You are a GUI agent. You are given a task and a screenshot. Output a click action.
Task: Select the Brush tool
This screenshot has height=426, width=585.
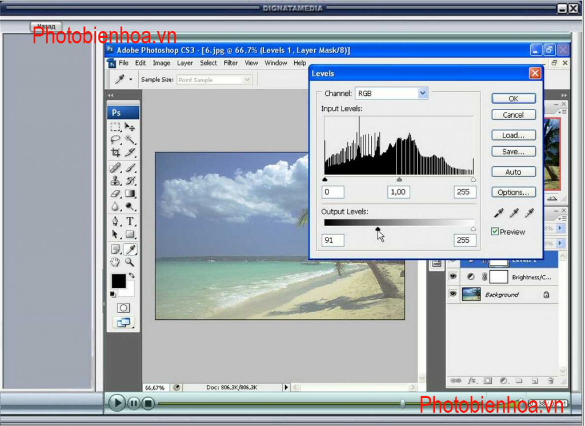click(130, 168)
